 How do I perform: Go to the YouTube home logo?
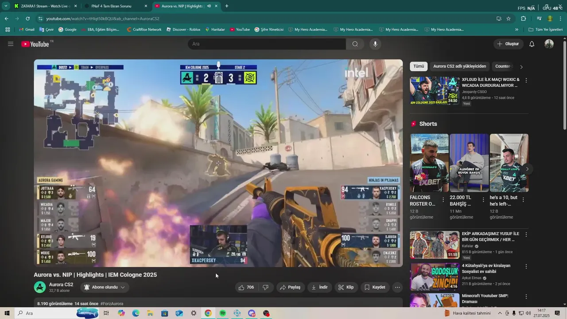click(x=35, y=44)
